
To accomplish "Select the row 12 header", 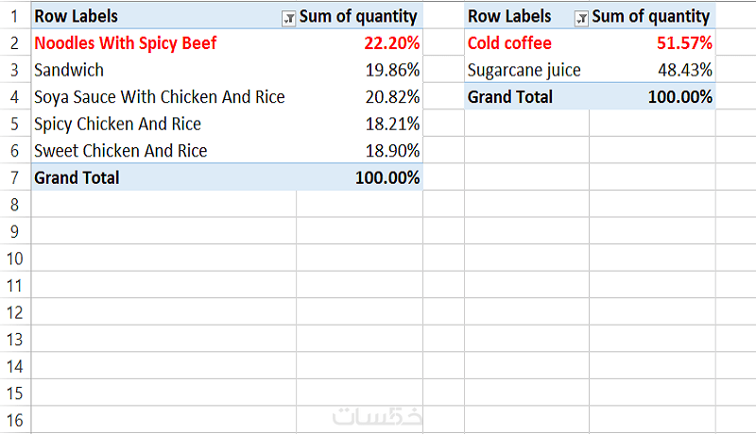I will pyautogui.click(x=14, y=311).
